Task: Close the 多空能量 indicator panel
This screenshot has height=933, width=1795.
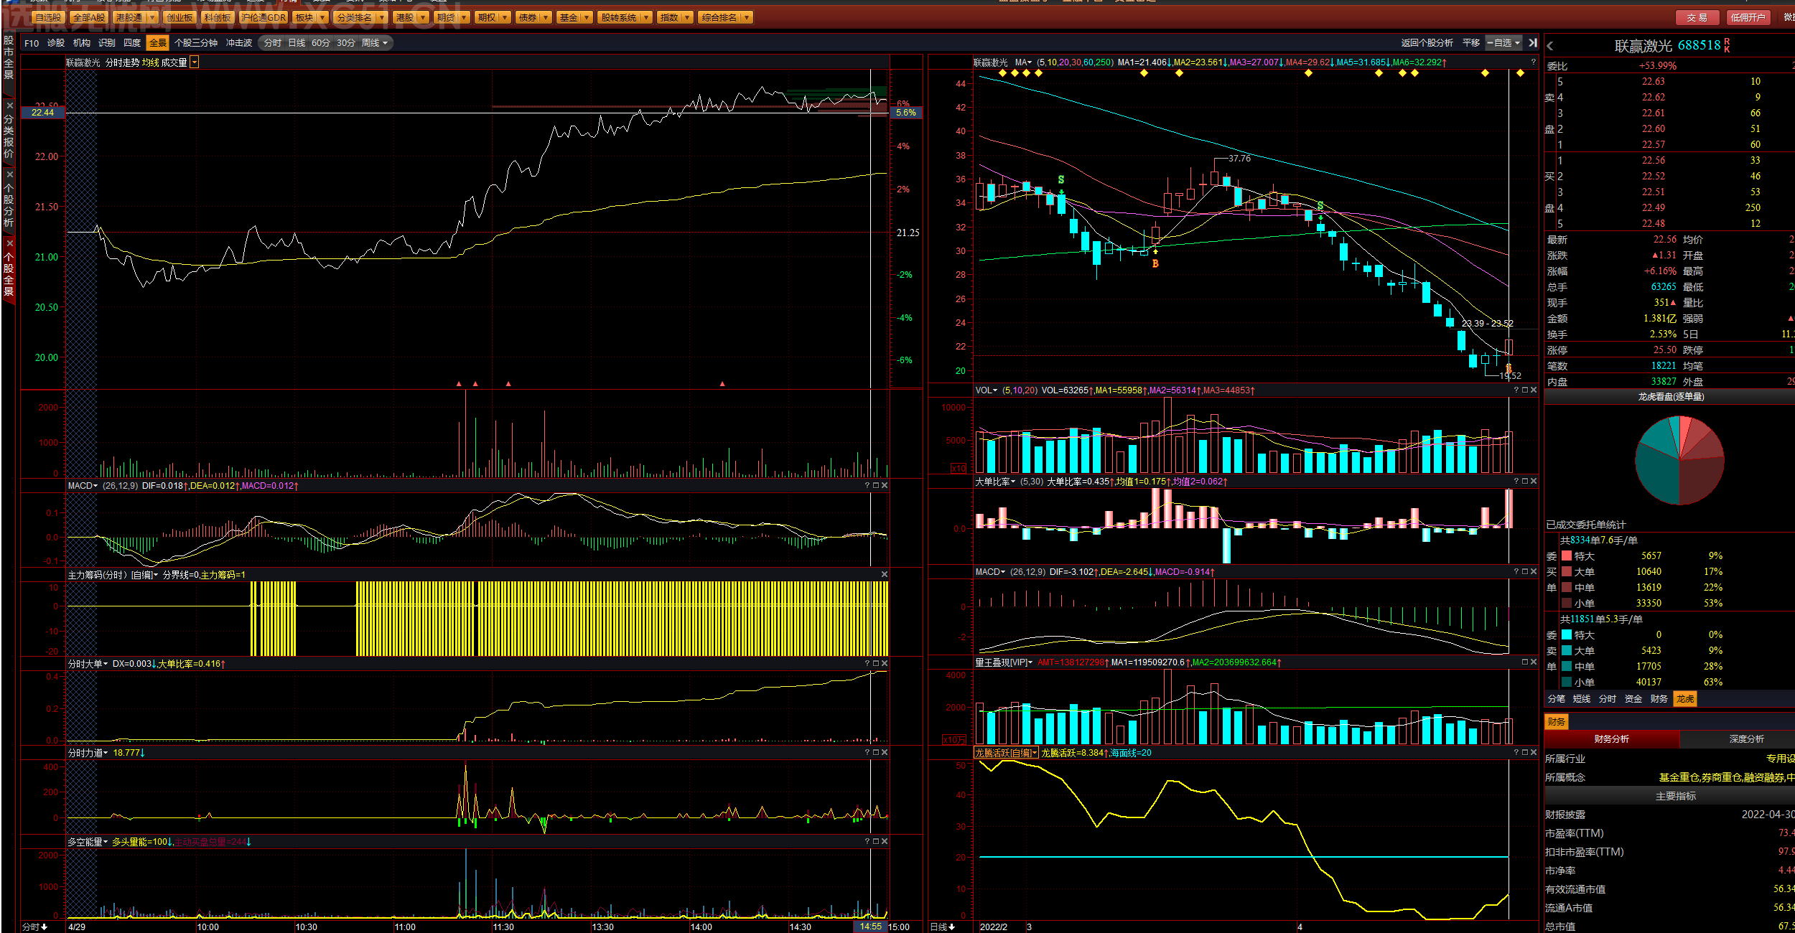Action: pyautogui.click(x=884, y=841)
